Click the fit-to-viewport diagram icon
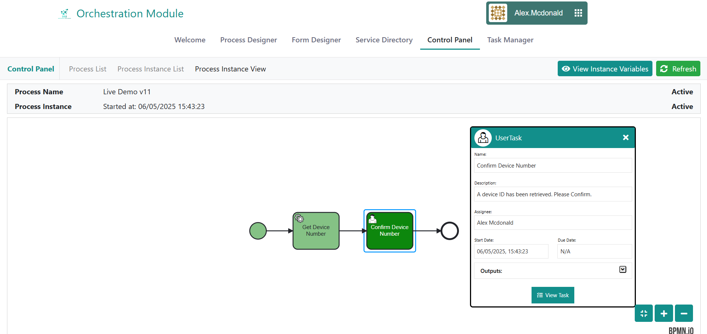 click(x=644, y=313)
